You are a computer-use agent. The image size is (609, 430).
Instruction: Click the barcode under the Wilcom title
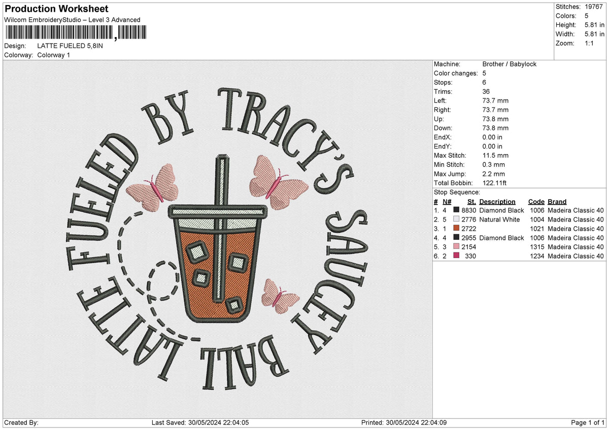click(75, 32)
